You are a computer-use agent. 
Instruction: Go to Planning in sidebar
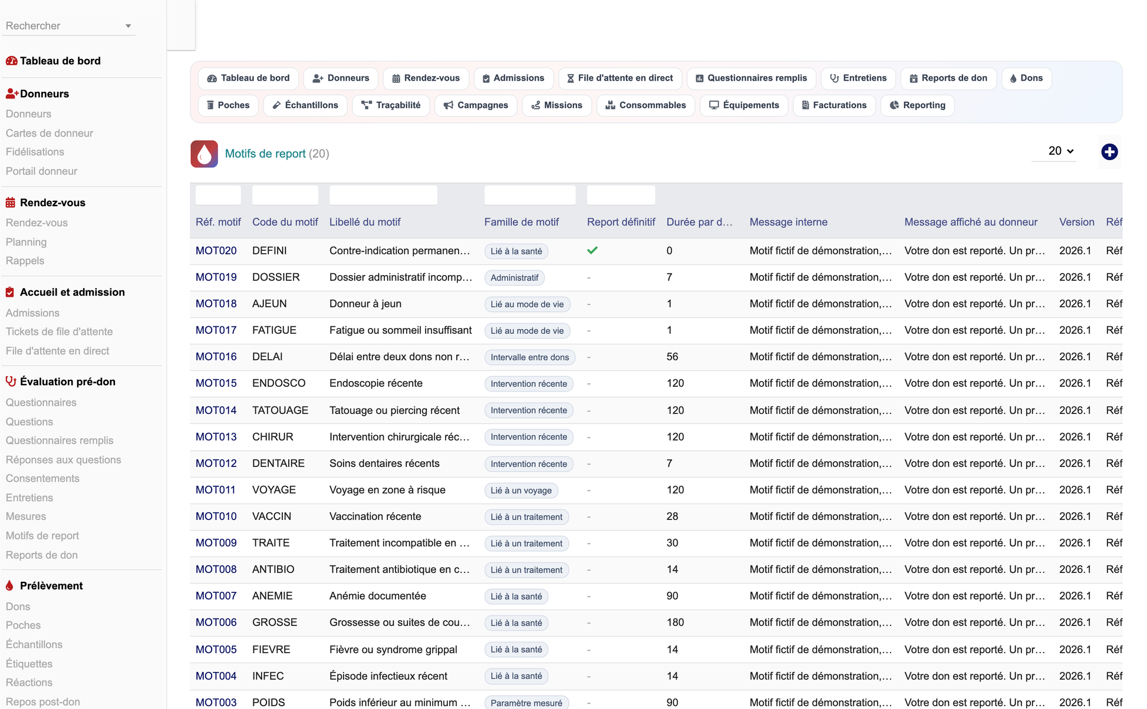pyautogui.click(x=26, y=242)
